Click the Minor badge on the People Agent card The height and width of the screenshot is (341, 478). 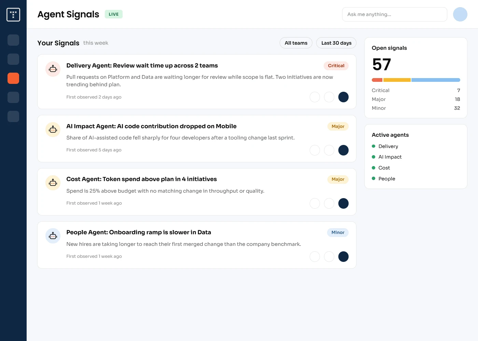(x=338, y=233)
